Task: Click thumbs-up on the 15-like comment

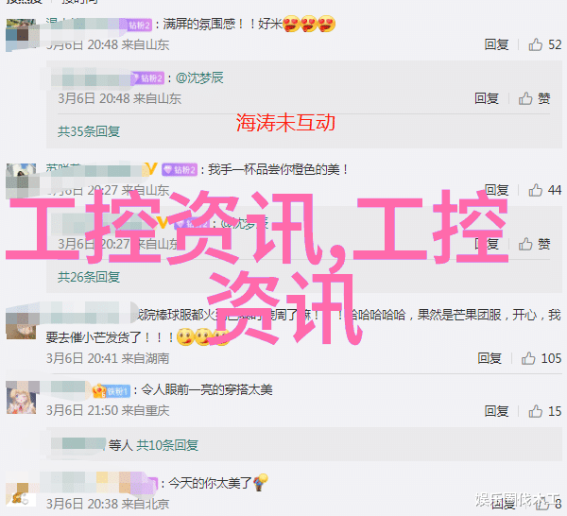Action: point(536,411)
